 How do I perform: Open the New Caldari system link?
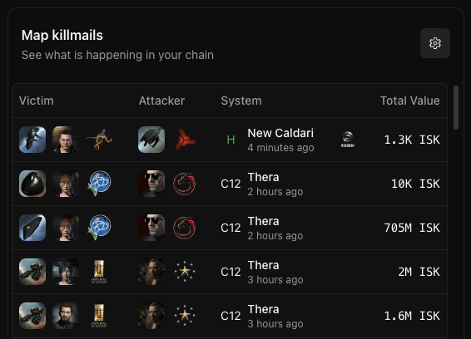tap(280, 133)
